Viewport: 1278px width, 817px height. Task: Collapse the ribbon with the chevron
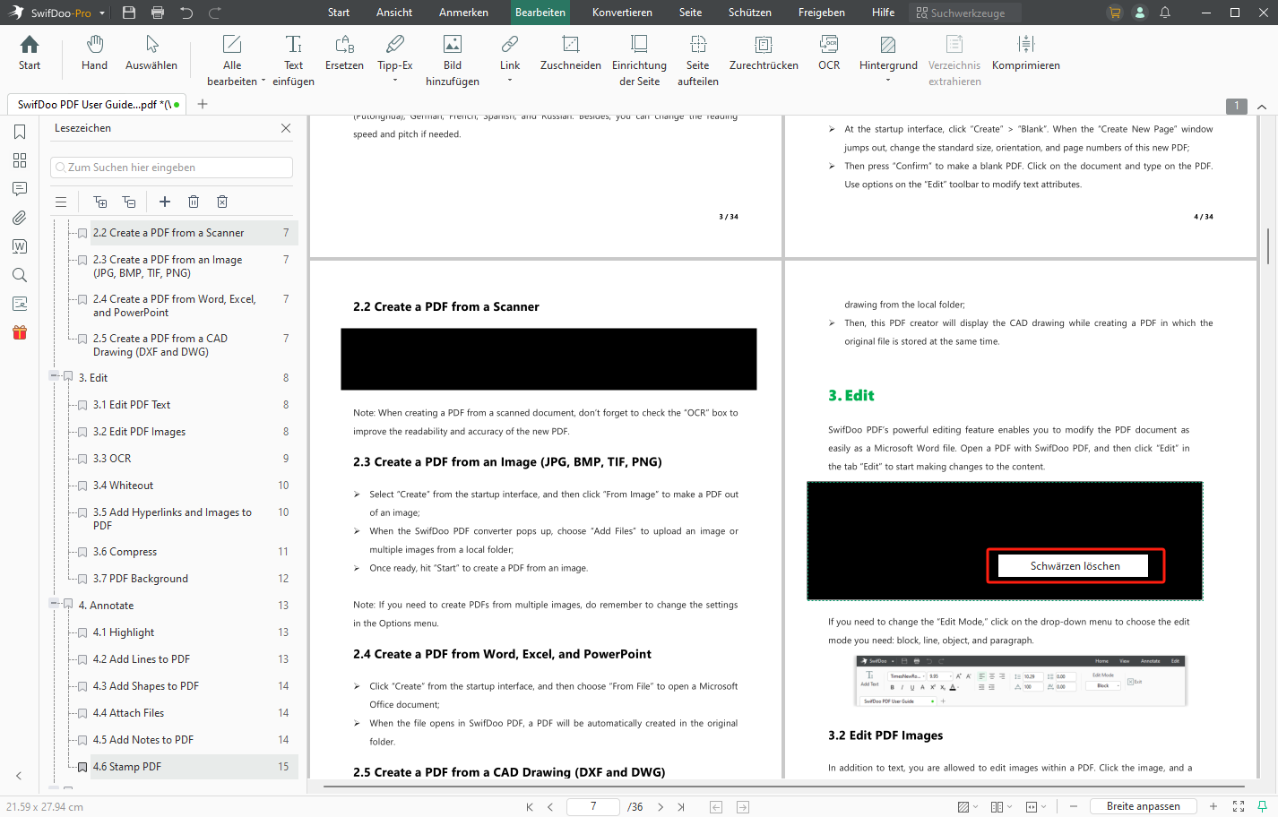(1262, 107)
